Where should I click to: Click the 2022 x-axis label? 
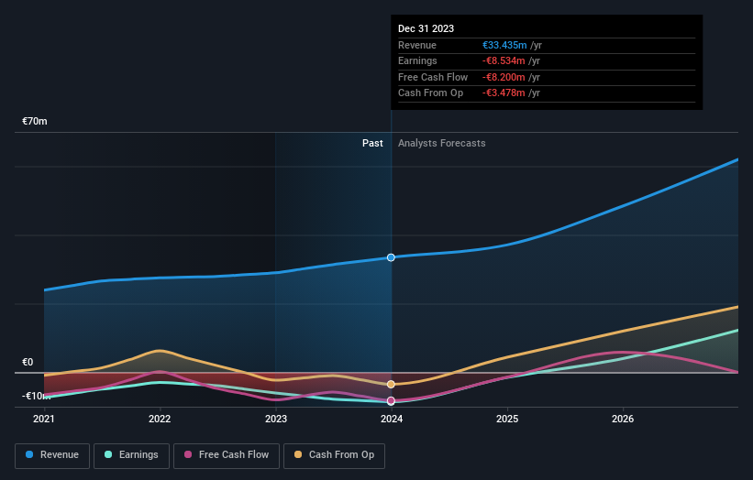(160, 419)
